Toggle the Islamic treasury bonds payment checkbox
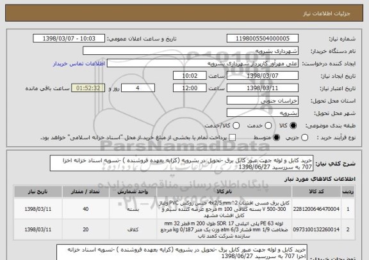Image resolution: width=369 pixels, height=260 pixels. 233,138
